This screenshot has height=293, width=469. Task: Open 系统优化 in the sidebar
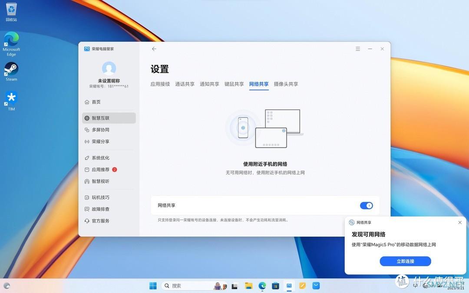(109, 158)
